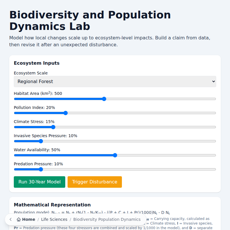
Task: Click the Water Availability slider handle
Action: coord(115,155)
